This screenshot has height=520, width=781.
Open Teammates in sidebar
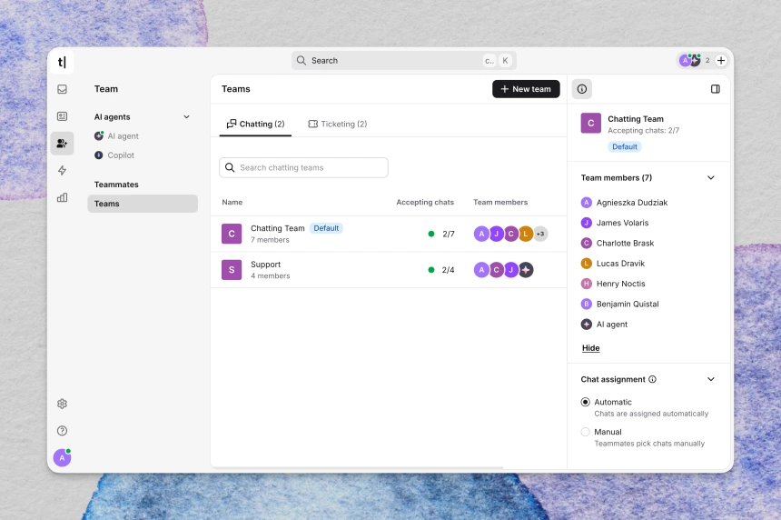tap(116, 185)
